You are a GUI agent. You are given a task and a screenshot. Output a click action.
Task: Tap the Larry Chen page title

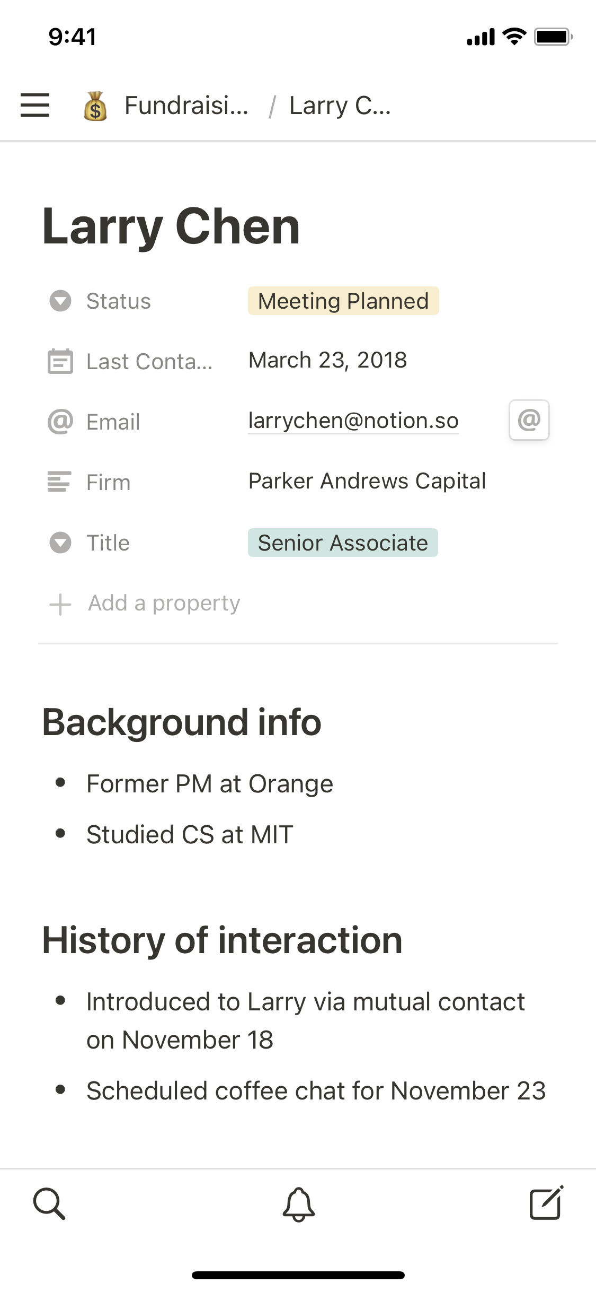pos(171,226)
